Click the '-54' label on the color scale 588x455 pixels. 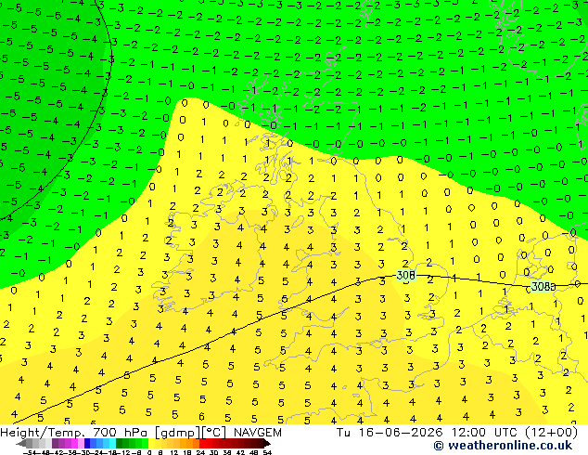tap(30, 452)
